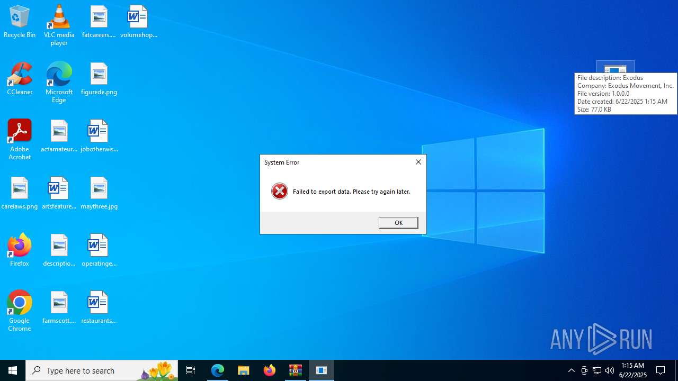This screenshot has height=381, width=678.
Task: Select the Google Chrome desktop shortcut
Action: pyautogui.click(x=20, y=311)
